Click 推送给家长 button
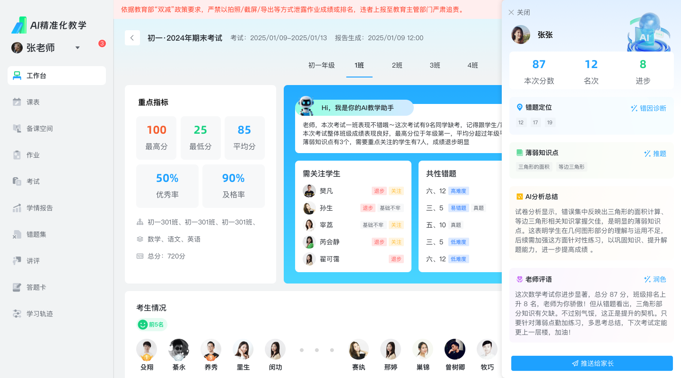Viewport: 681px width, 378px height. [592, 363]
